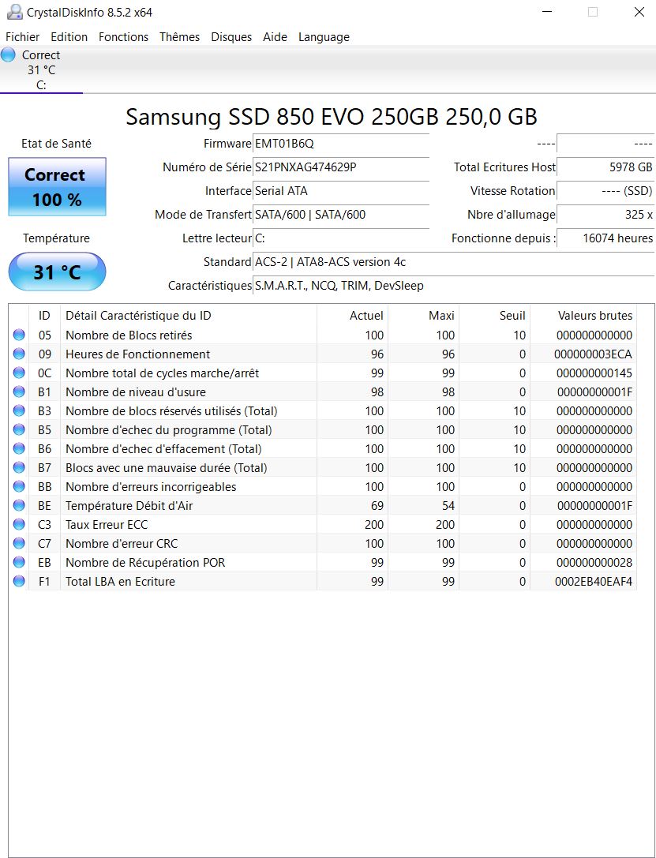
Task: Click status icon for Heures de Fonctionnement row
Action: tap(19, 354)
